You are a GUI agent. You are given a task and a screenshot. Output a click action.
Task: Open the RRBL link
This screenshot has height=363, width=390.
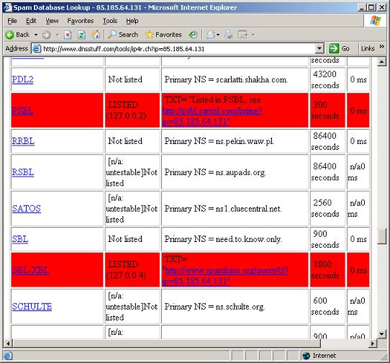click(23, 141)
